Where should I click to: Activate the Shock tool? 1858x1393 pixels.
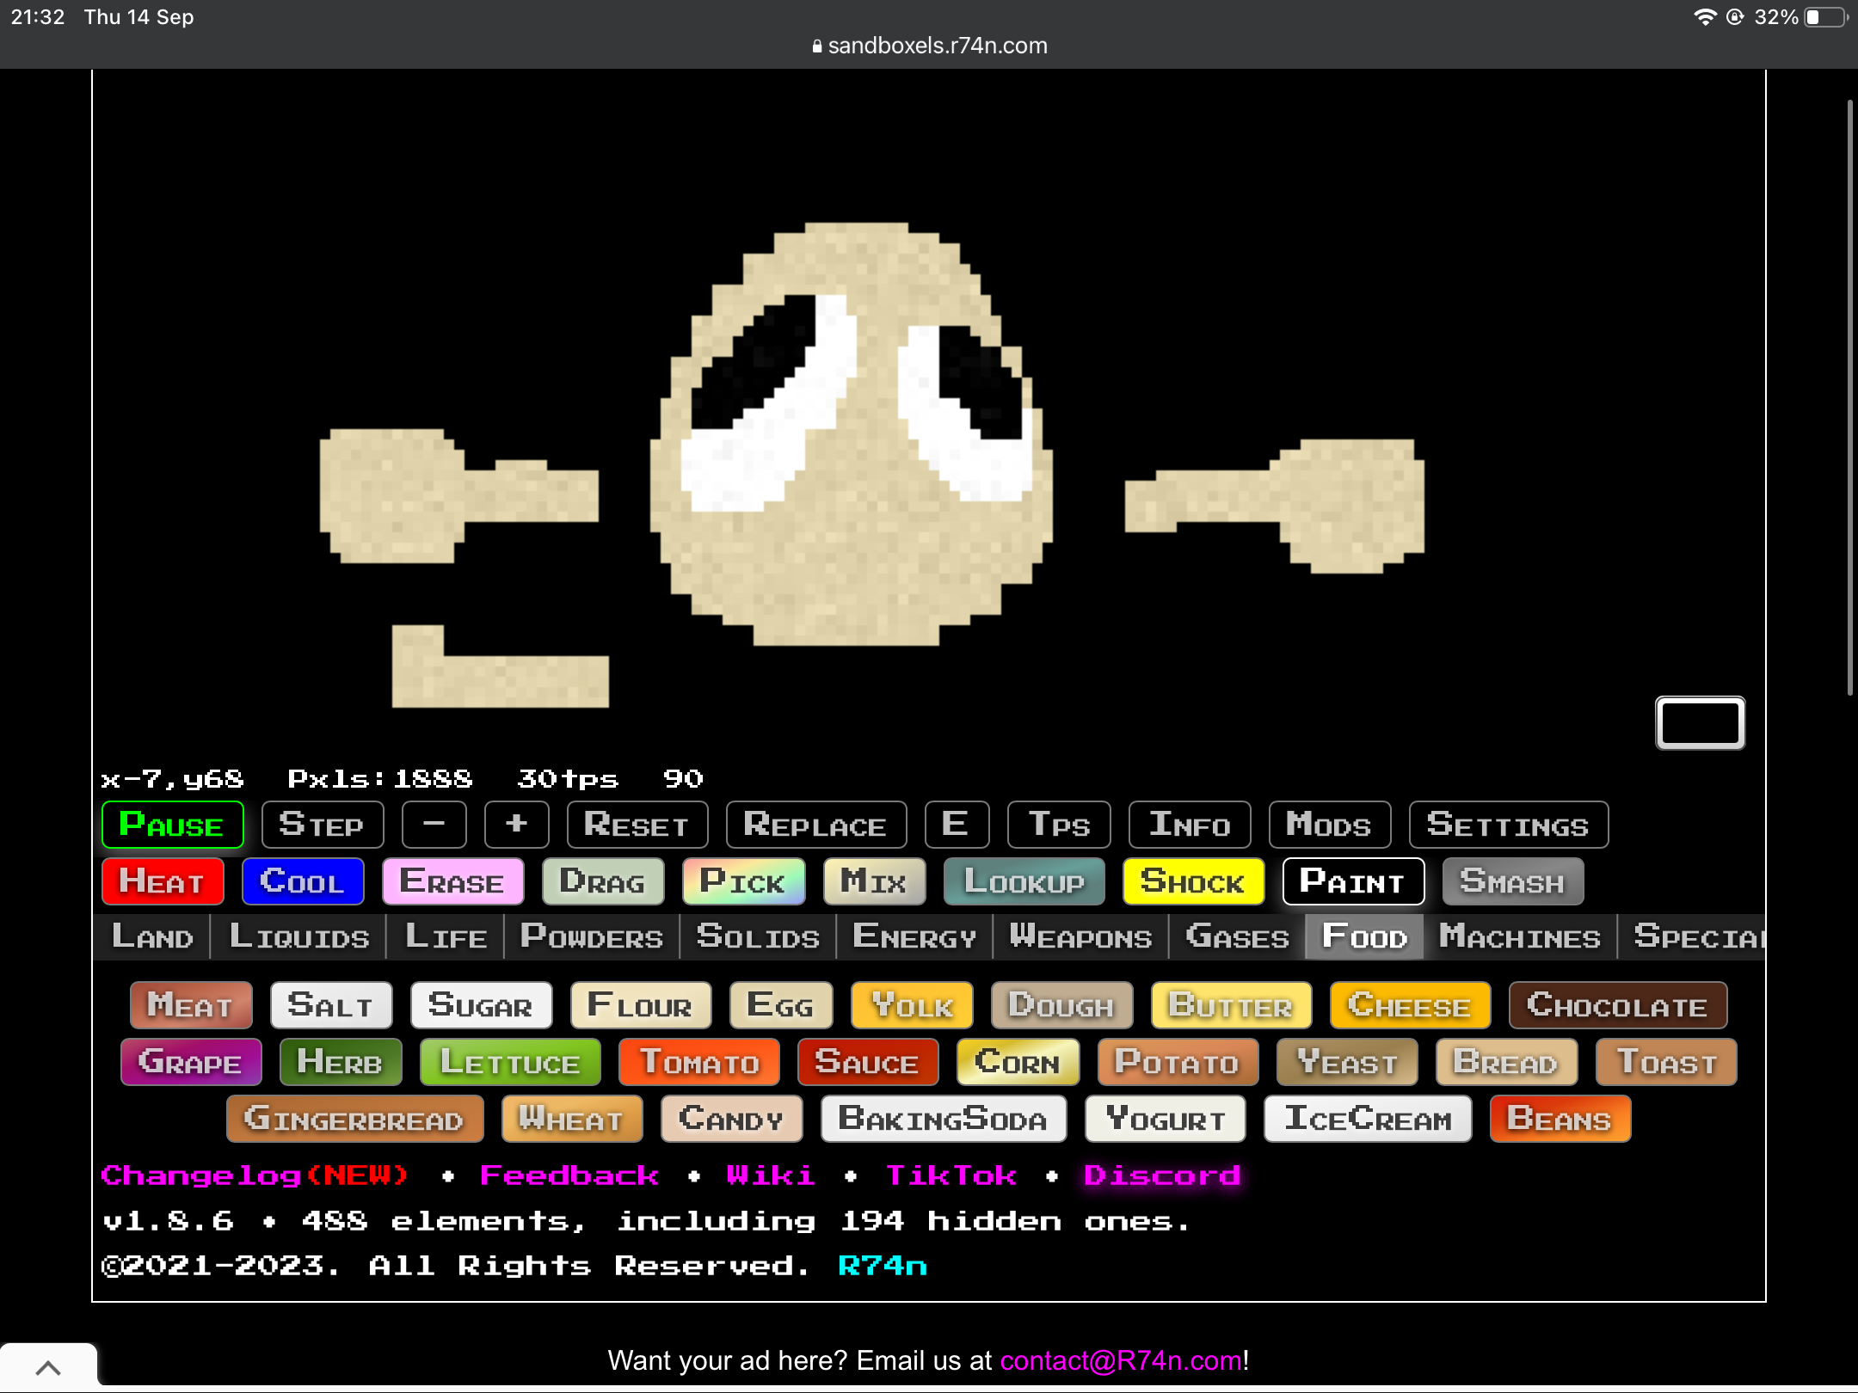(1193, 881)
